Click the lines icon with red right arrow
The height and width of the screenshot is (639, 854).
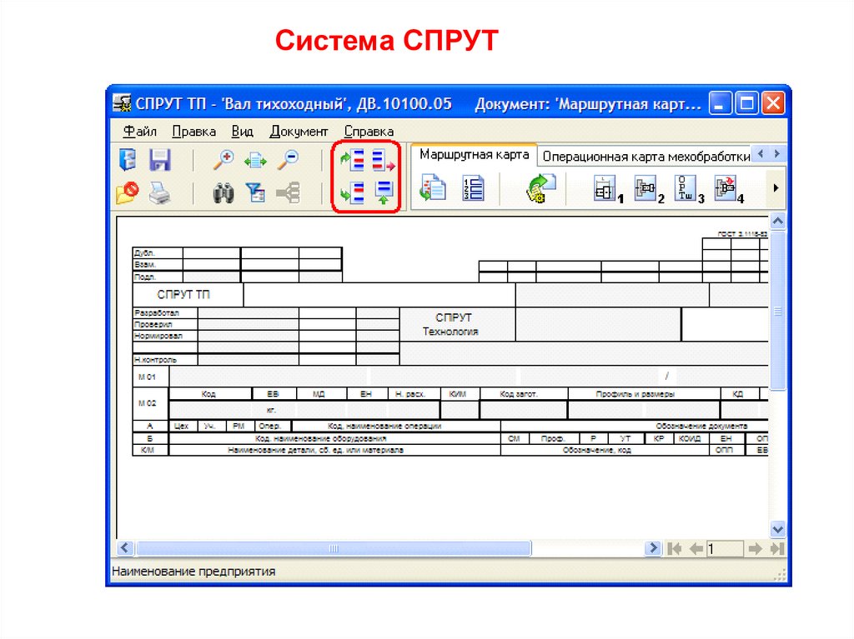(384, 161)
